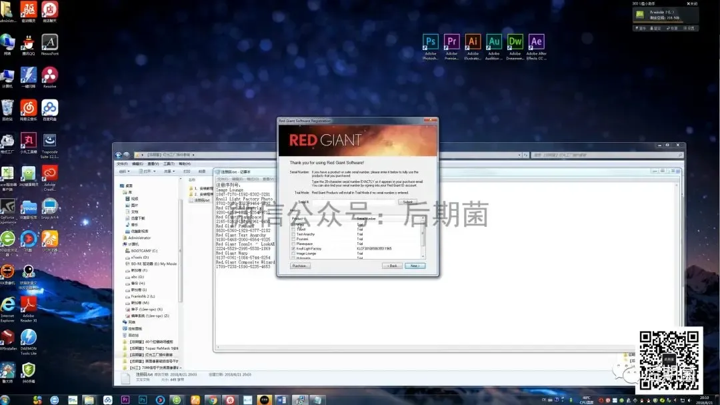Open Tencent QQ desktop icon
The image size is (720, 405).
coord(29,44)
